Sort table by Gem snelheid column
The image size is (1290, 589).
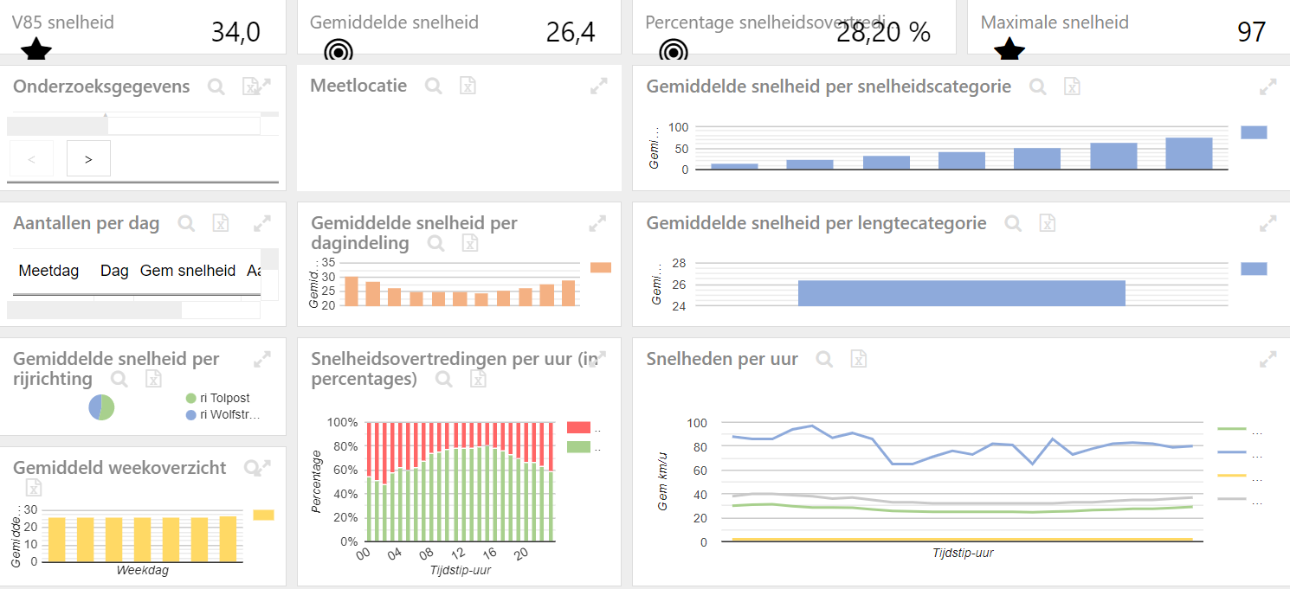188,271
